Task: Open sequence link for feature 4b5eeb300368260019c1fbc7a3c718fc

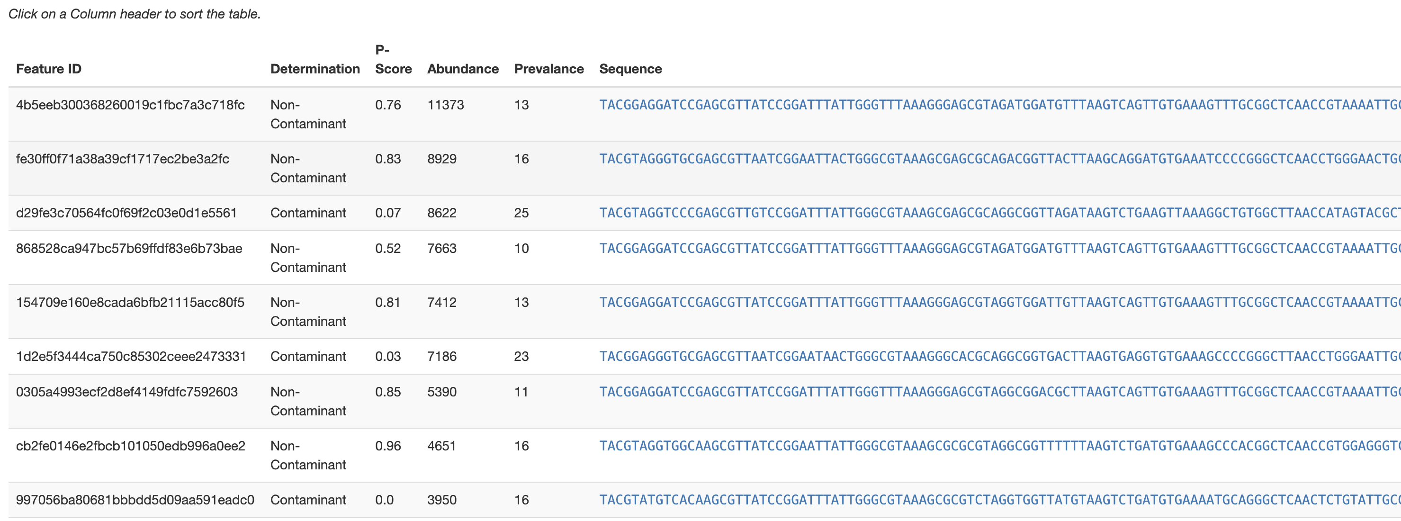Action: (1000, 105)
